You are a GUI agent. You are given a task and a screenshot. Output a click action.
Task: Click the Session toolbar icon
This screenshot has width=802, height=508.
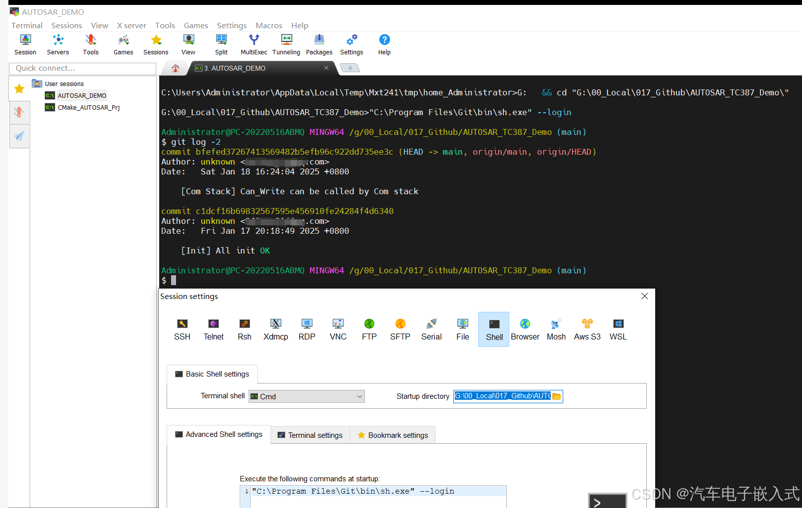coord(25,44)
